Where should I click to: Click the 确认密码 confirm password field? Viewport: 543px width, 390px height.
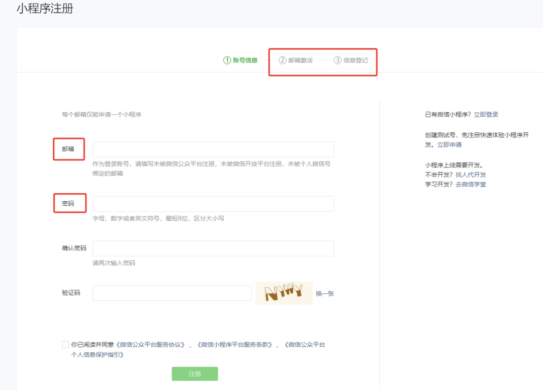213,249
